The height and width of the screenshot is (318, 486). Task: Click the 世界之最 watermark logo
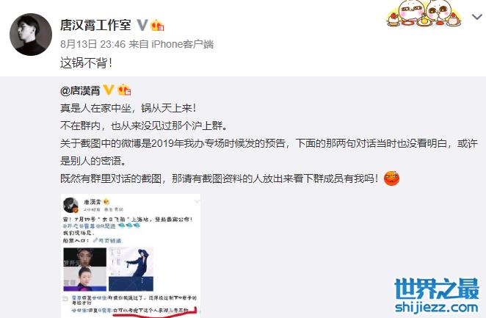437,289
